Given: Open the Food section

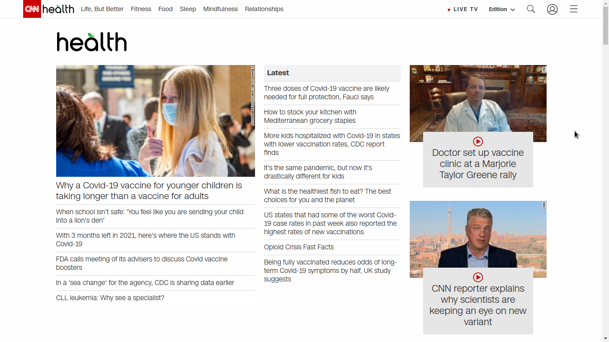Looking at the screenshot, I should [x=165, y=9].
